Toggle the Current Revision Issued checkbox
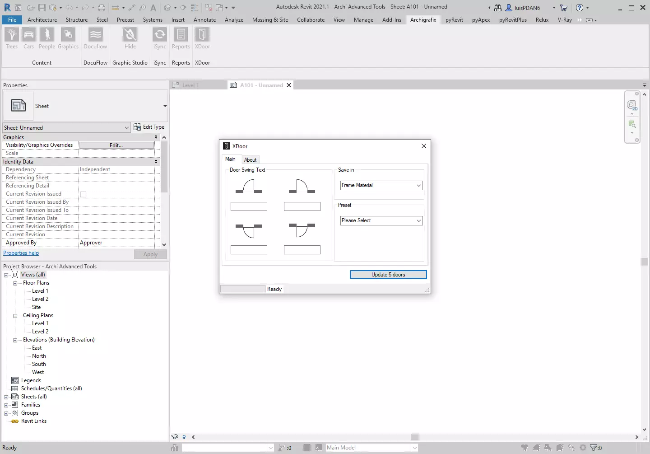Image resolution: width=650 pixels, height=454 pixels. 83,194
